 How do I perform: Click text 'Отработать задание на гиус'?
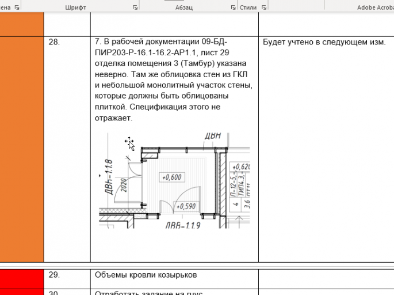148,293
